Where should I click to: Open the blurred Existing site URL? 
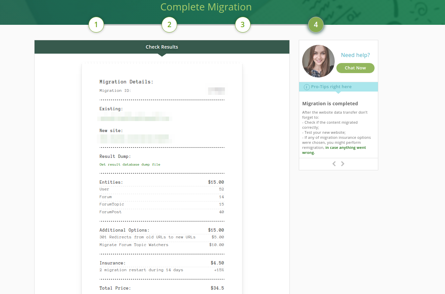135,118
